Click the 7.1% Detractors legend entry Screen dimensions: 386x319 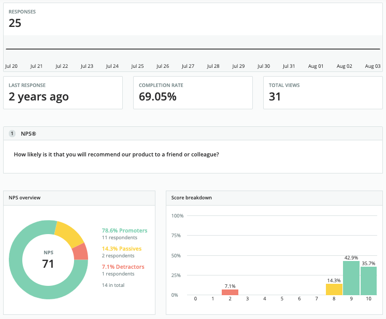point(123,267)
